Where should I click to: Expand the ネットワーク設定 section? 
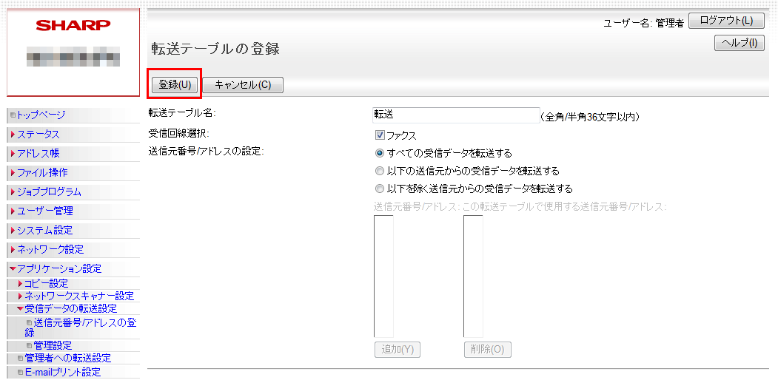pyautogui.click(x=50, y=249)
